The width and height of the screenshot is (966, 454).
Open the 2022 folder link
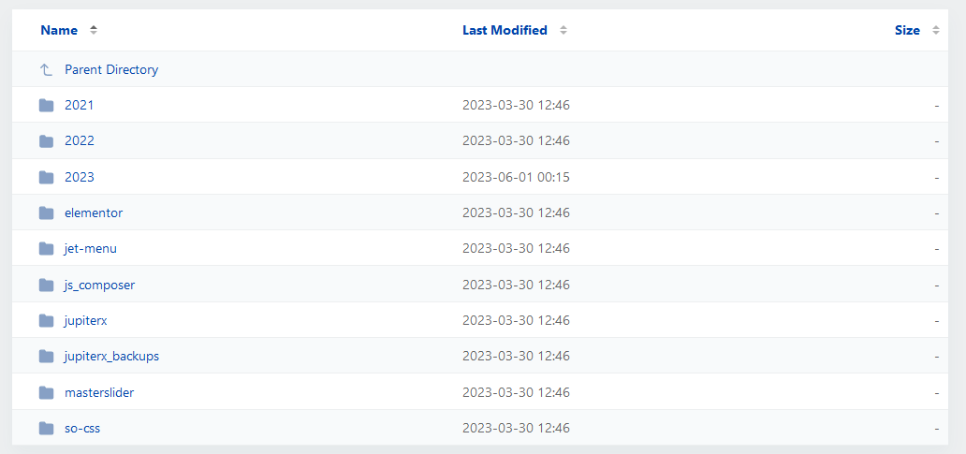[80, 141]
